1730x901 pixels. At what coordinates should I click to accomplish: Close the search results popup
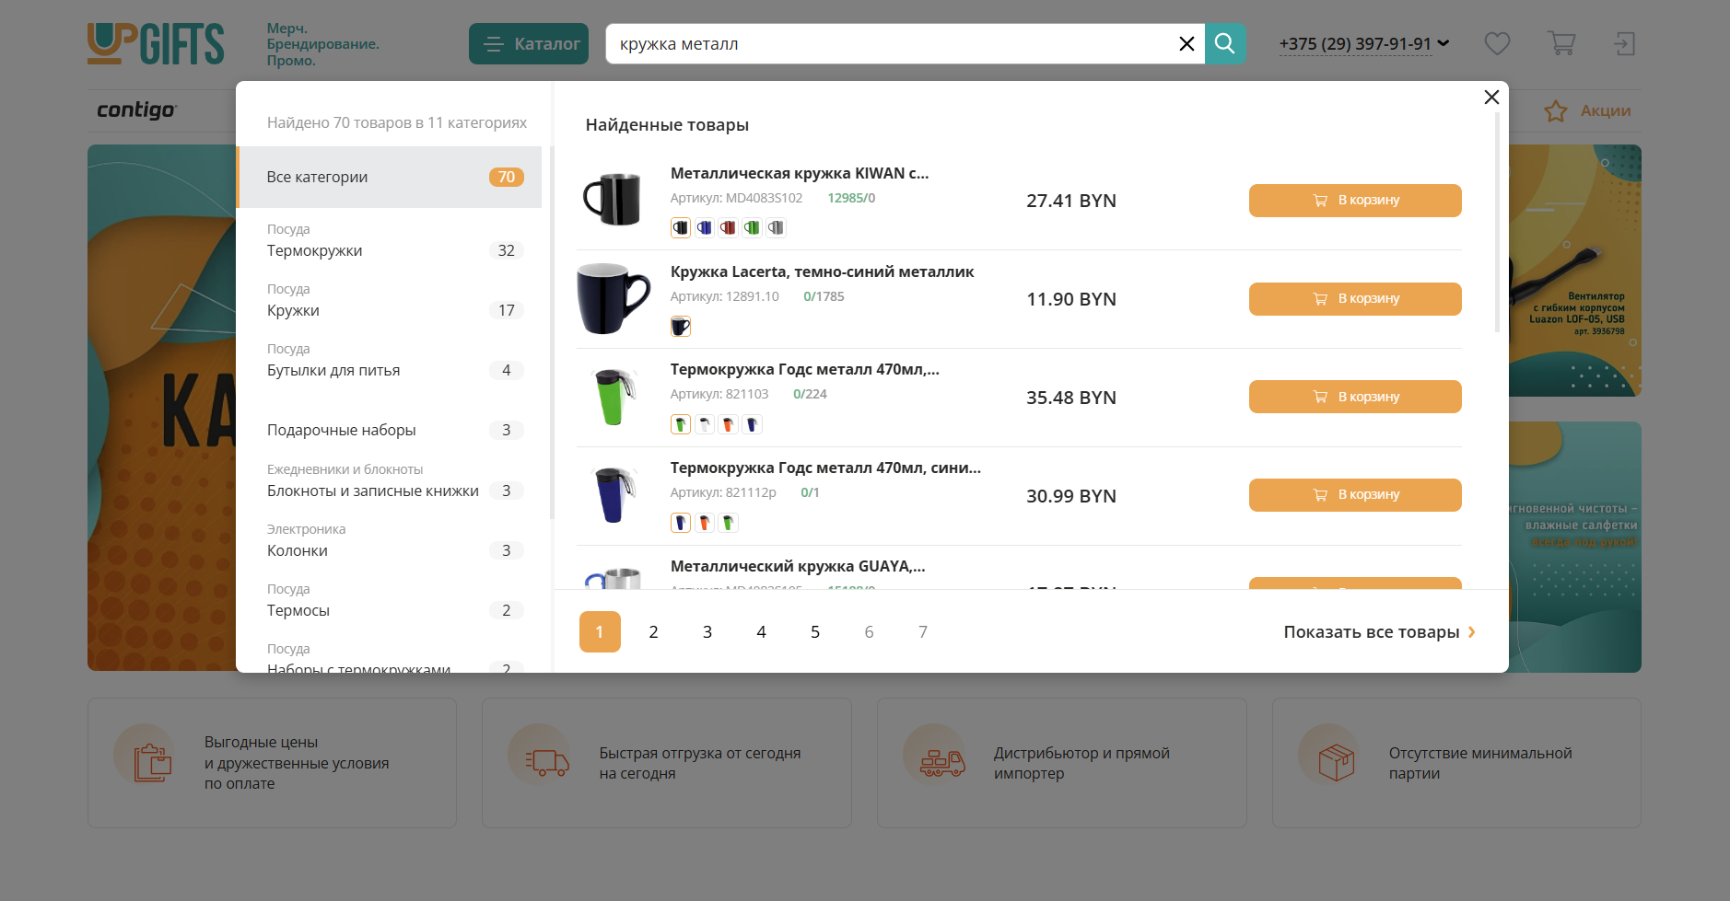[x=1491, y=98]
